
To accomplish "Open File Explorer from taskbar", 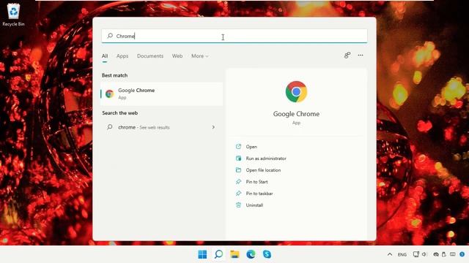I will click(x=234, y=254).
